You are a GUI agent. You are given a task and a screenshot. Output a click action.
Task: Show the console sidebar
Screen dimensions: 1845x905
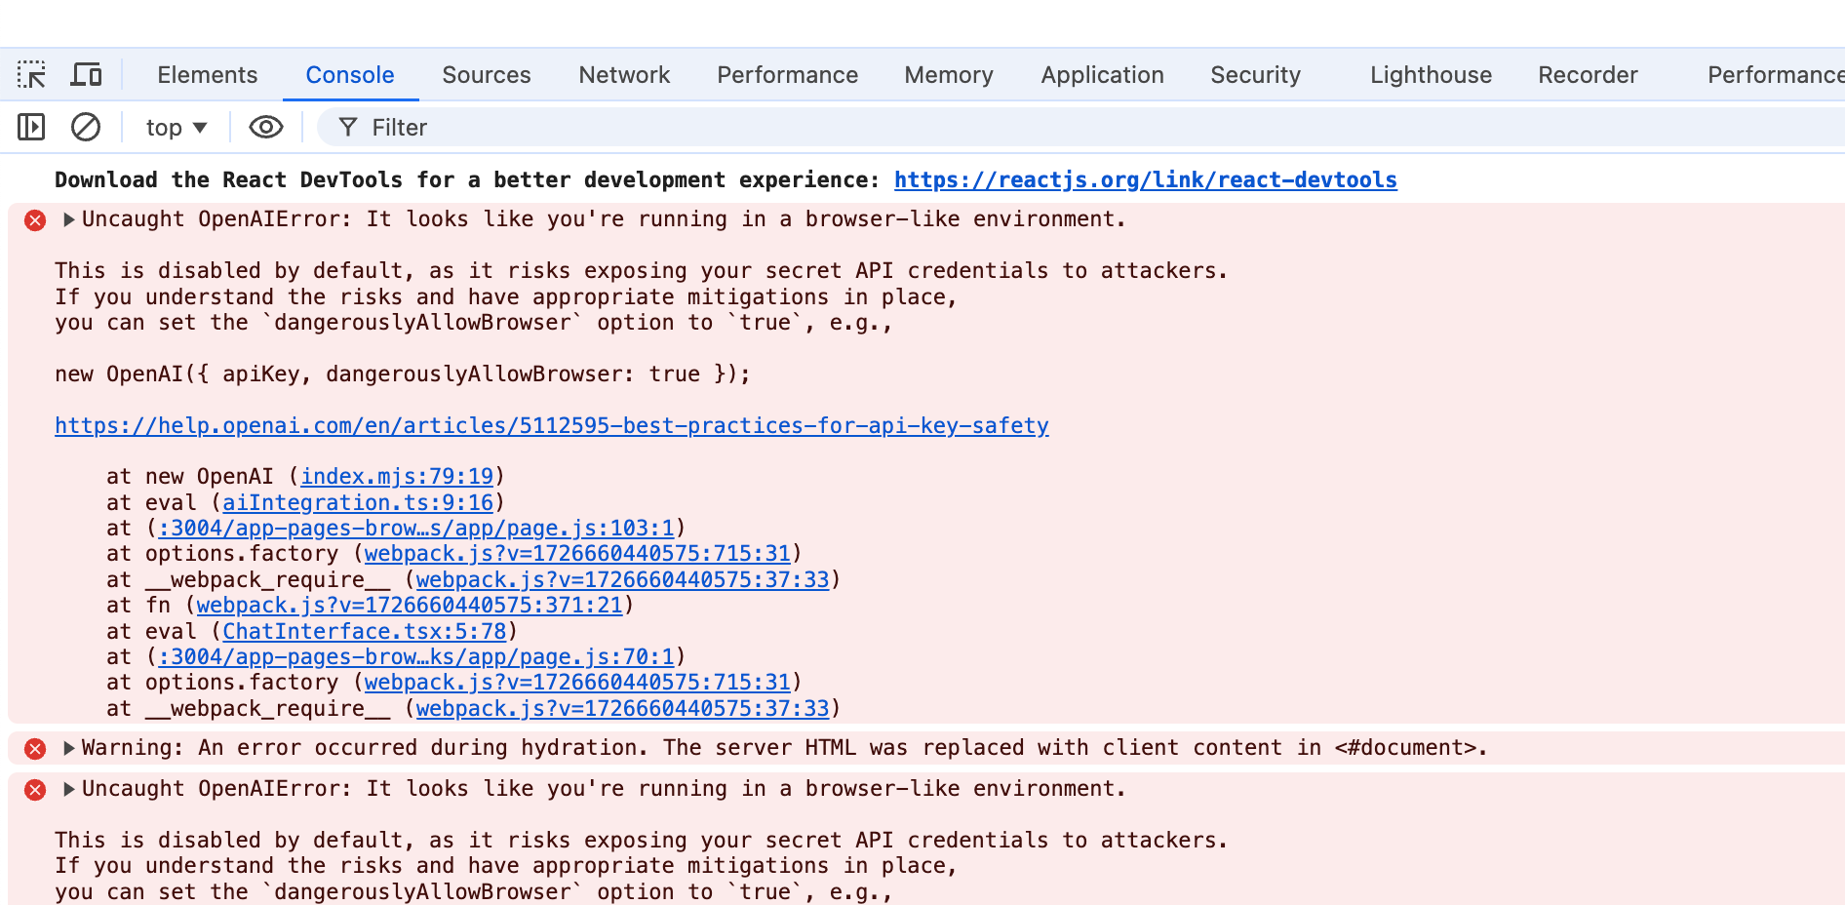pos(30,127)
